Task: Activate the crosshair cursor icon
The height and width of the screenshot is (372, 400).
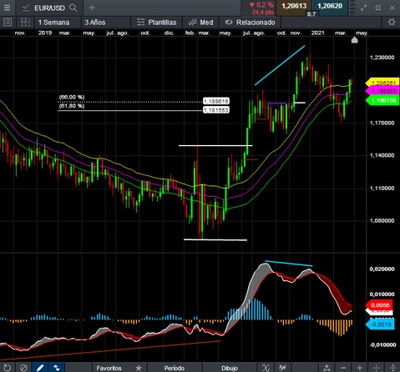Action: tap(376, 368)
